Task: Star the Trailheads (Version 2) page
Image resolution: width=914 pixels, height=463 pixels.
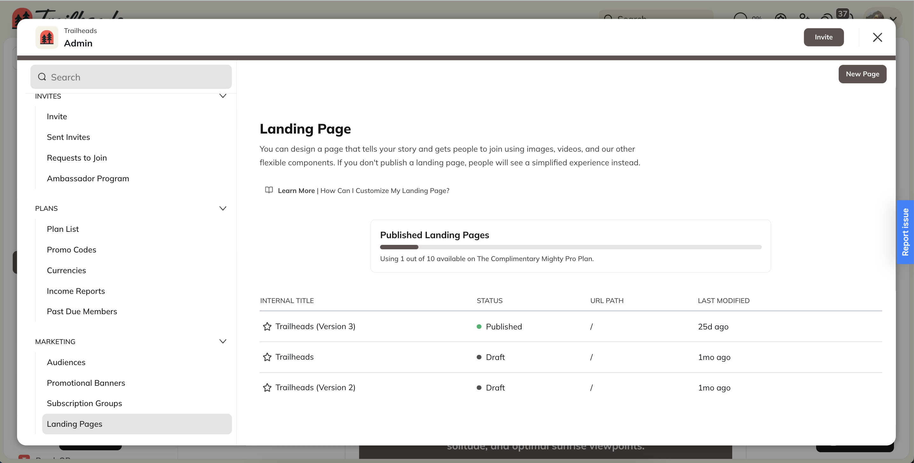Action: 267,387
